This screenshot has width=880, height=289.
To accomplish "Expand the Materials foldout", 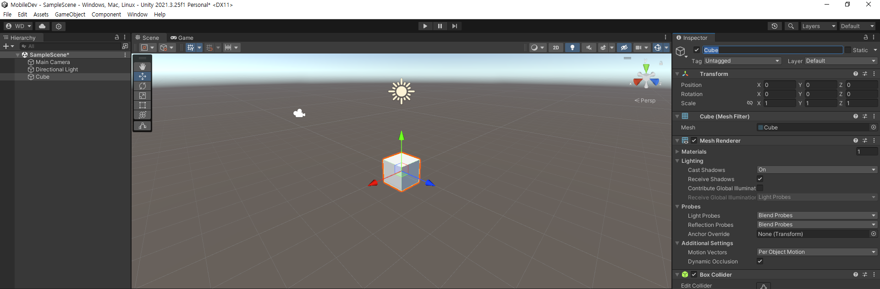I will tap(677, 152).
